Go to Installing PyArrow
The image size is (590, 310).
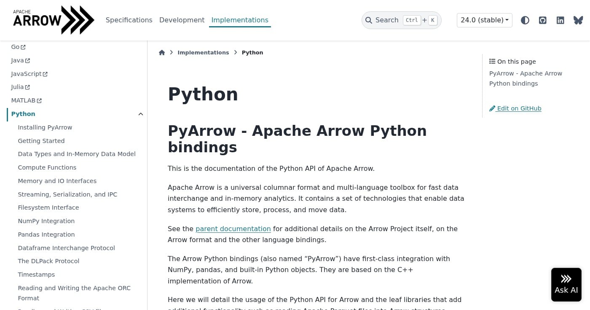(x=45, y=127)
